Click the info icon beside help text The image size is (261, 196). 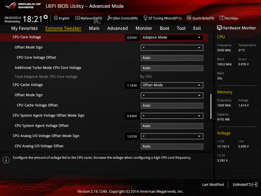tap(6, 160)
